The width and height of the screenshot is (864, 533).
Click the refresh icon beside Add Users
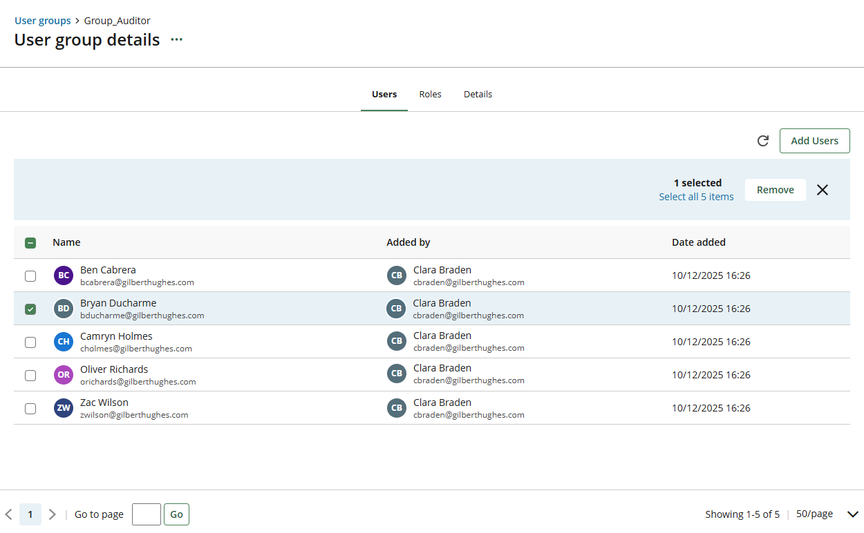763,141
